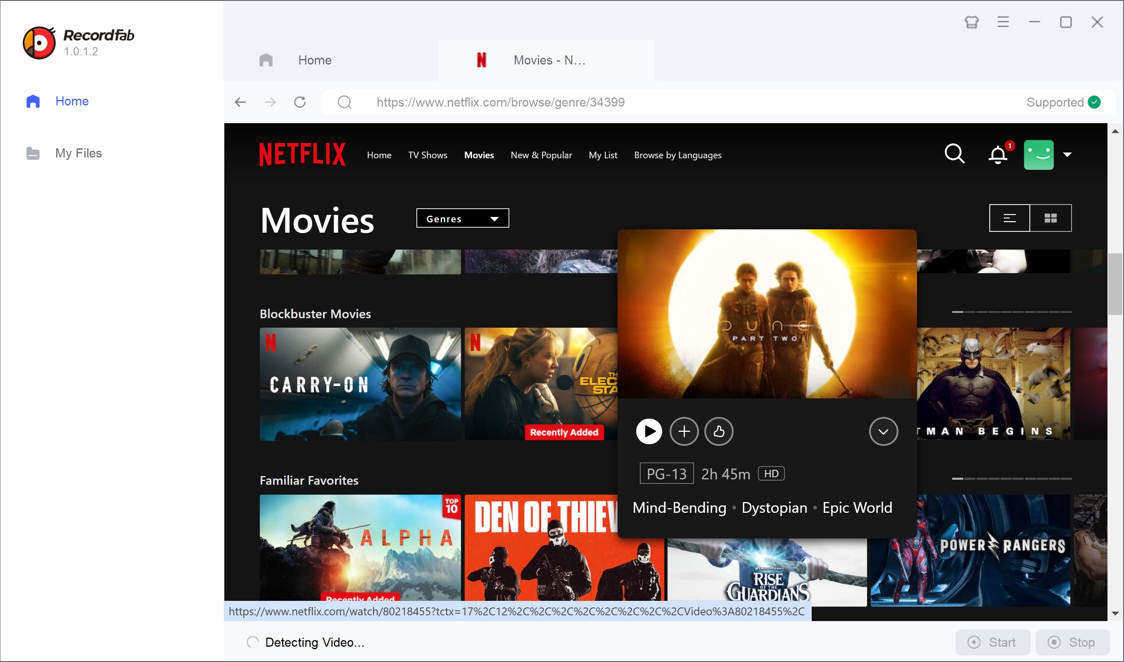Open the Carry-On movie thumbnail

360,384
